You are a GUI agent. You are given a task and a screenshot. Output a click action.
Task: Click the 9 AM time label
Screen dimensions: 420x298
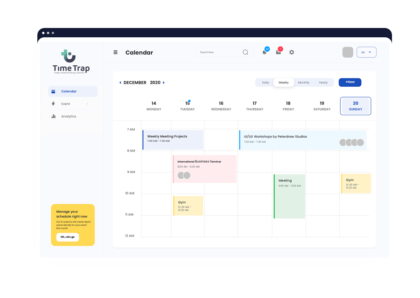click(x=131, y=172)
